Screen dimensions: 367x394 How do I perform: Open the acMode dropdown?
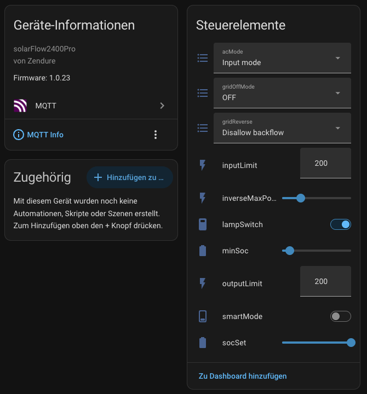pos(282,58)
